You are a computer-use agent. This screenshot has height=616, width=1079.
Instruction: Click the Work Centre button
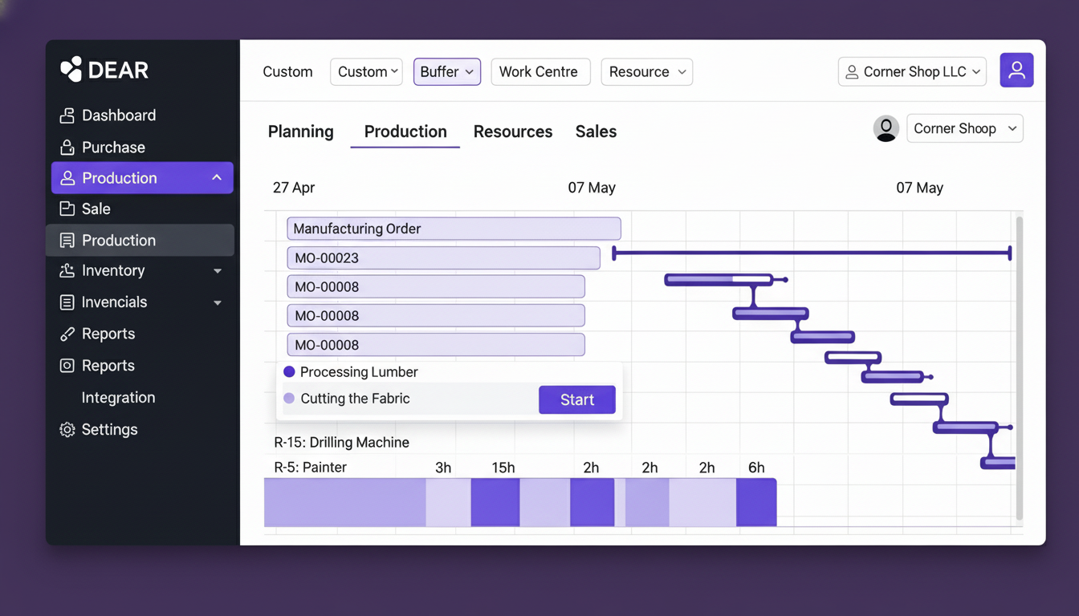[539, 71]
